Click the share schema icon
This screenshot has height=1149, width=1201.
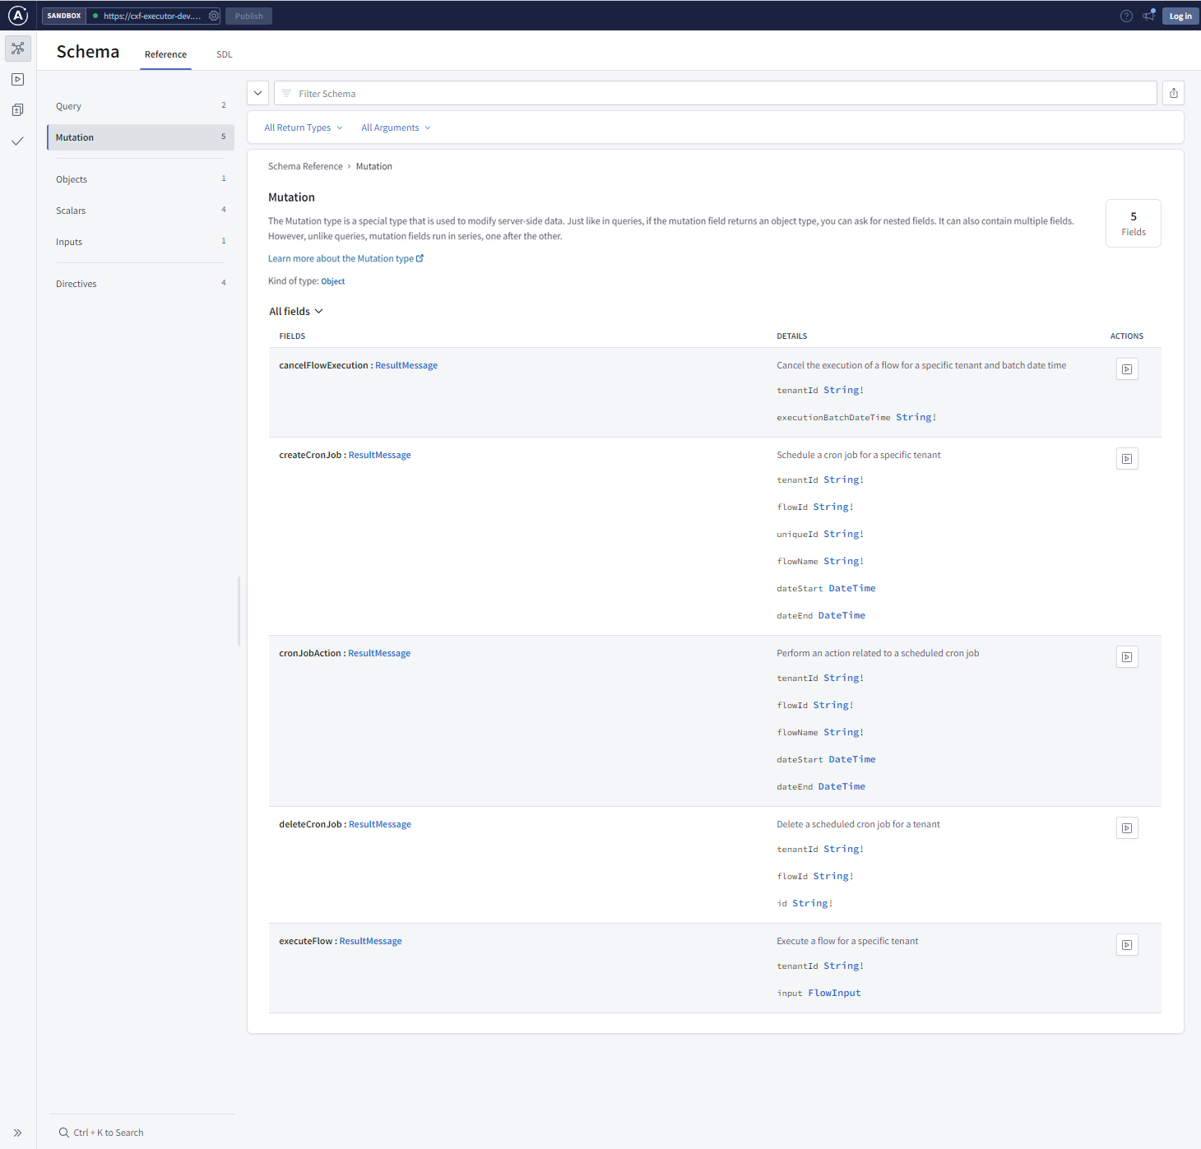[x=1174, y=93]
